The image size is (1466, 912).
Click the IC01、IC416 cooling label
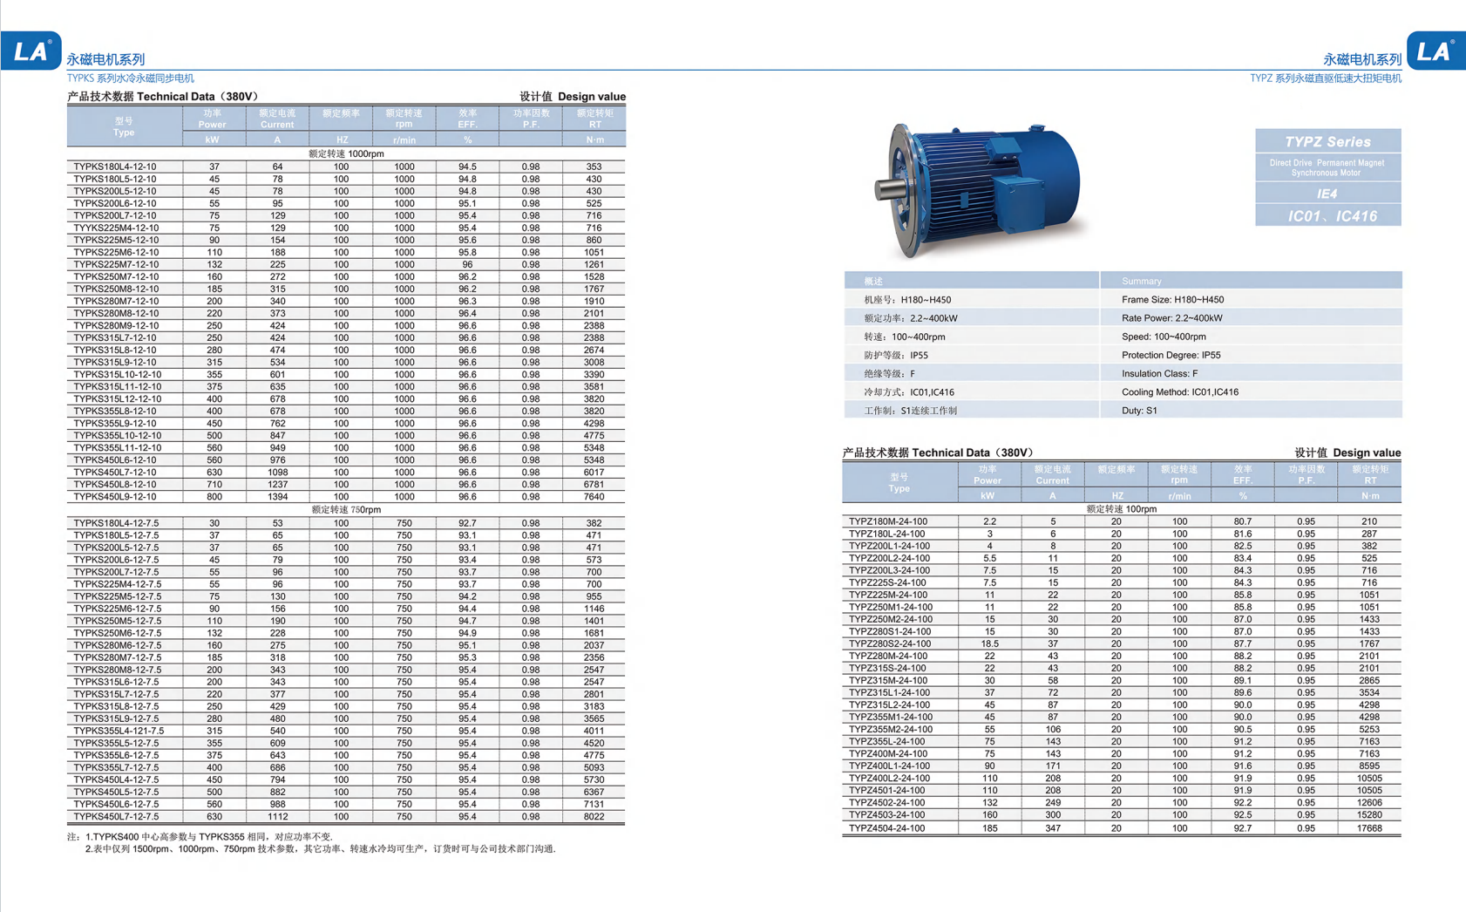[x=1327, y=215]
